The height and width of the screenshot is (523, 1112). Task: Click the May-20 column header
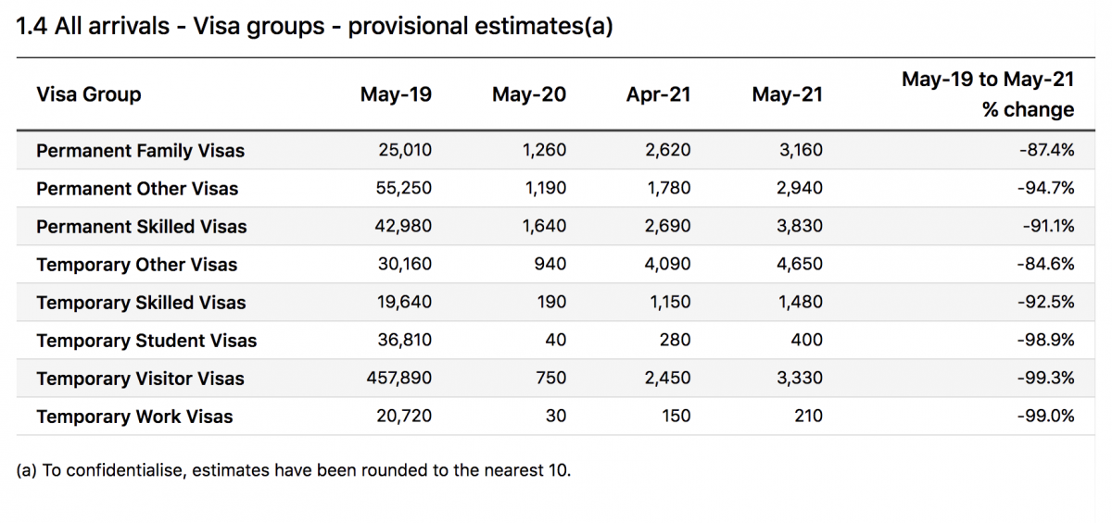[x=528, y=94]
